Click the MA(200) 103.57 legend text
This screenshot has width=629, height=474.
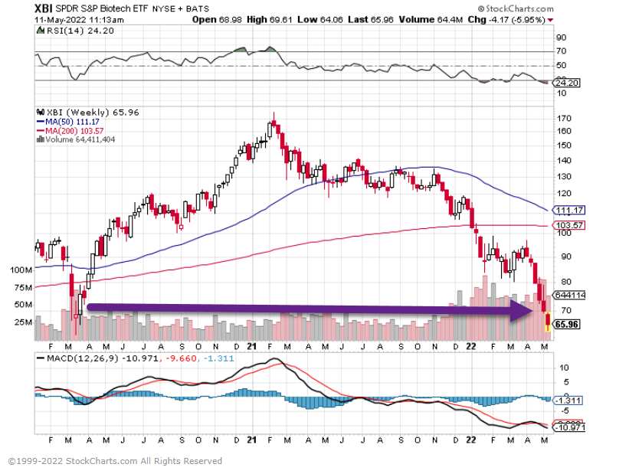point(74,131)
